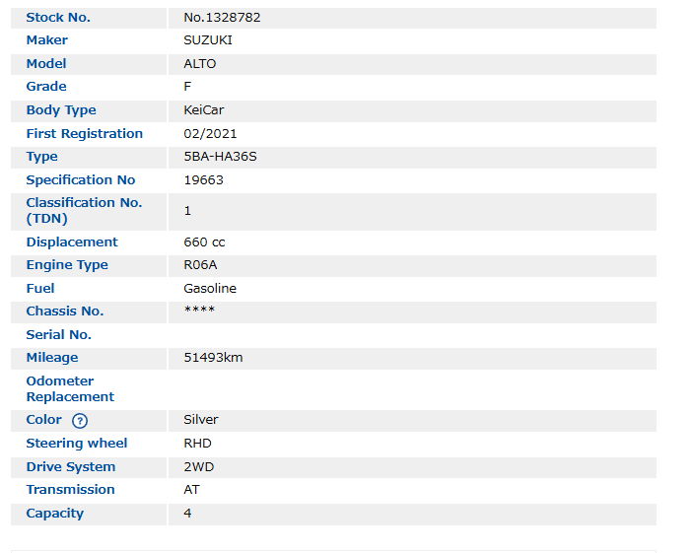Viewport: 694px width, 553px height.
Task: Click the KeiCar body type value
Action: tap(204, 110)
